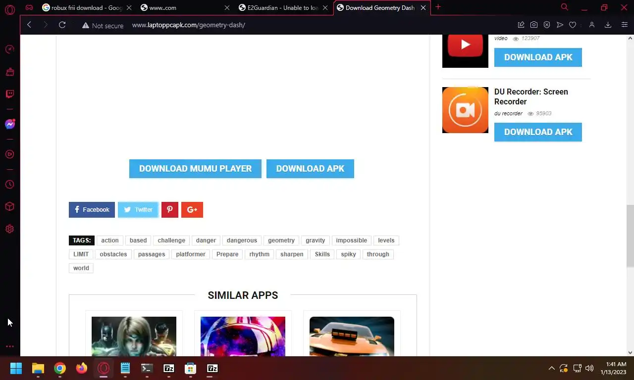Open Microsoft Store from taskbar
This screenshot has height=380, width=634.
pyautogui.click(x=190, y=368)
